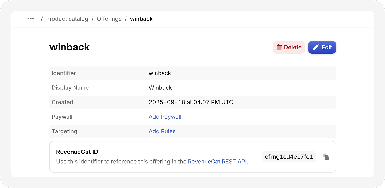Click the winback breadcrumb item
385x188 pixels.
[141, 19]
